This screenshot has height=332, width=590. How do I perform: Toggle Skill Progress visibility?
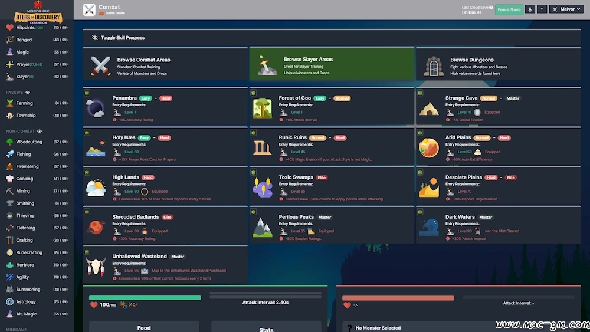point(118,38)
